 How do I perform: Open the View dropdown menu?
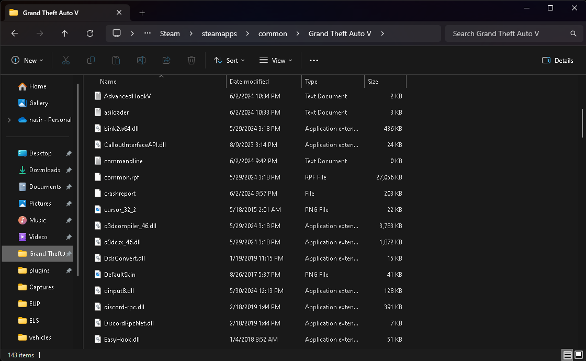pos(276,61)
